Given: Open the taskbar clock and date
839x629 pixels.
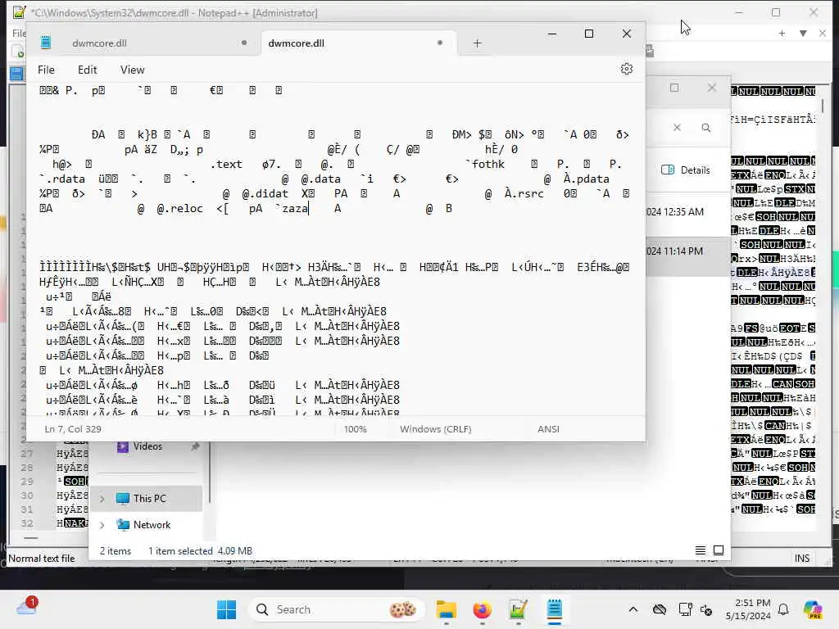Looking at the screenshot, I should 749,609.
